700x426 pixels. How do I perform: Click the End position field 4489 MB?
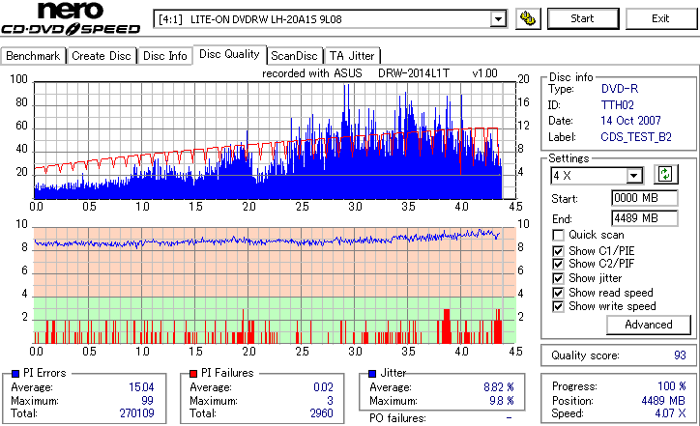[644, 218]
